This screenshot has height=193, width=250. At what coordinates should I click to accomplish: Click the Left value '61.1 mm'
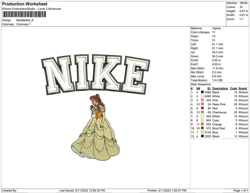218,44
